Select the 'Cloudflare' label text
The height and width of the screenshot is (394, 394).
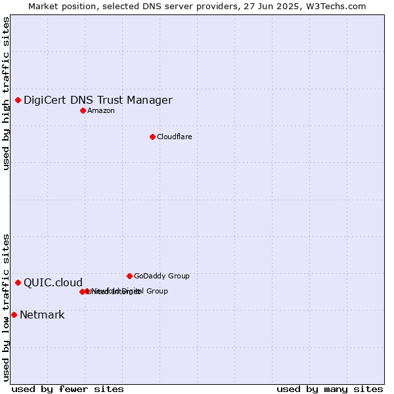click(x=175, y=137)
